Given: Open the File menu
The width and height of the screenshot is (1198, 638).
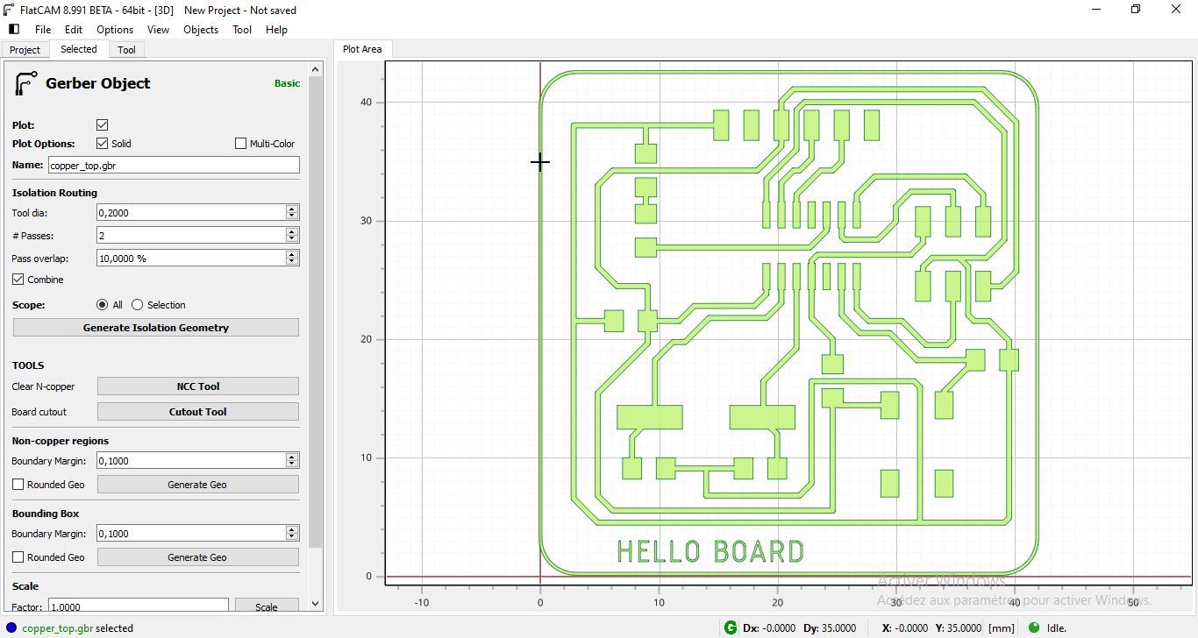Looking at the screenshot, I should pyautogui.click(x=43, y=30).
